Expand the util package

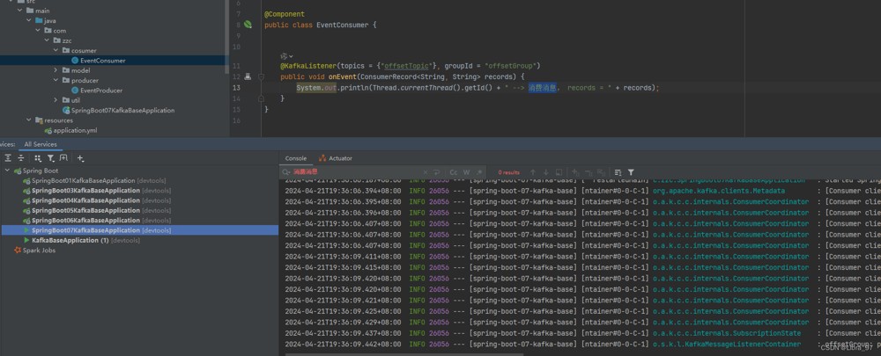(56, 100)
